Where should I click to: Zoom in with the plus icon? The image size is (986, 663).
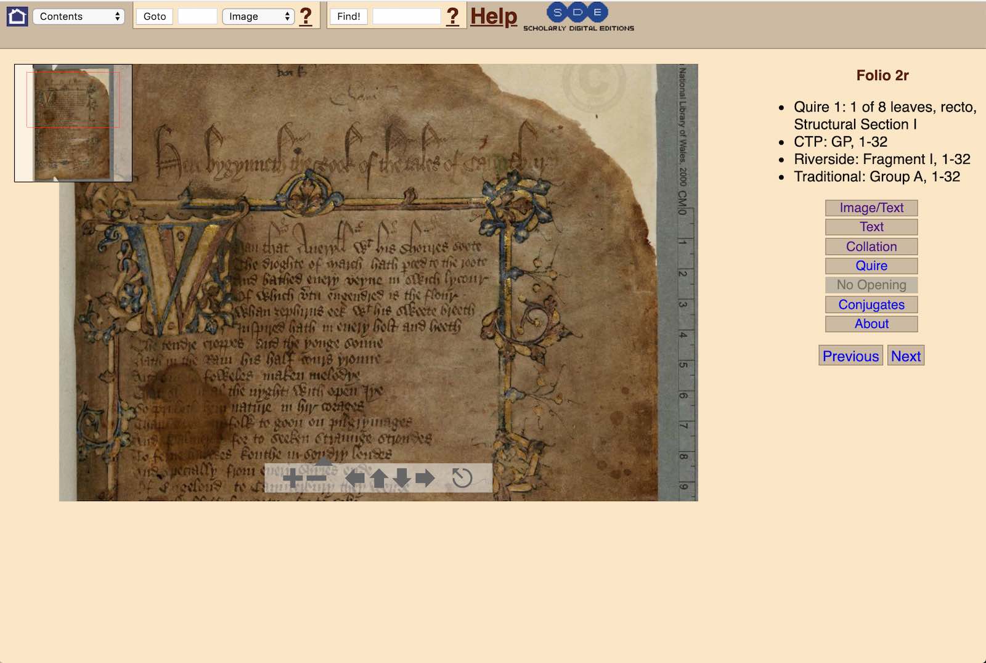(293, 478)
